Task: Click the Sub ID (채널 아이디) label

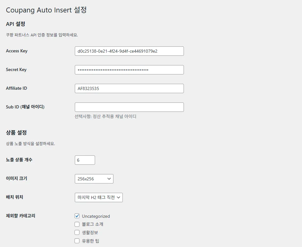Action: [25, 107]
